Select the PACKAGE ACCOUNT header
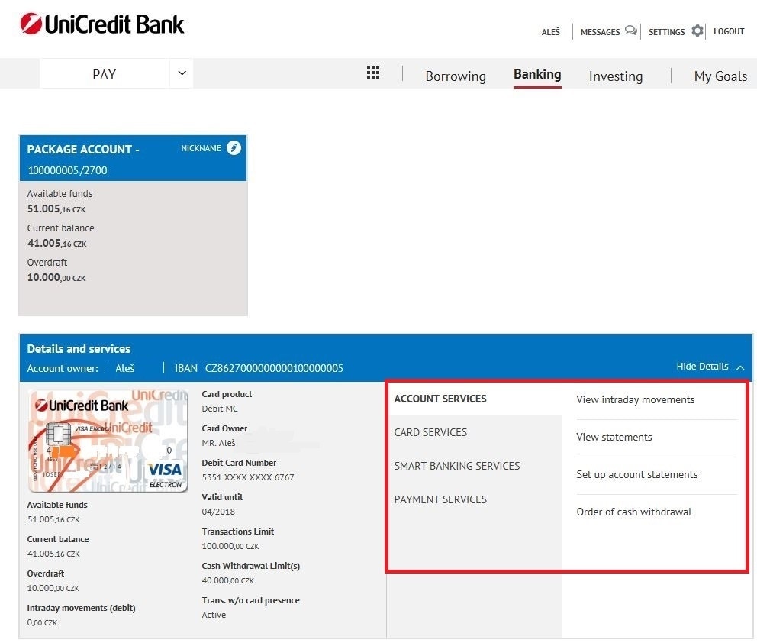Viewport: 757px width, 643px height. click(83, 149)
